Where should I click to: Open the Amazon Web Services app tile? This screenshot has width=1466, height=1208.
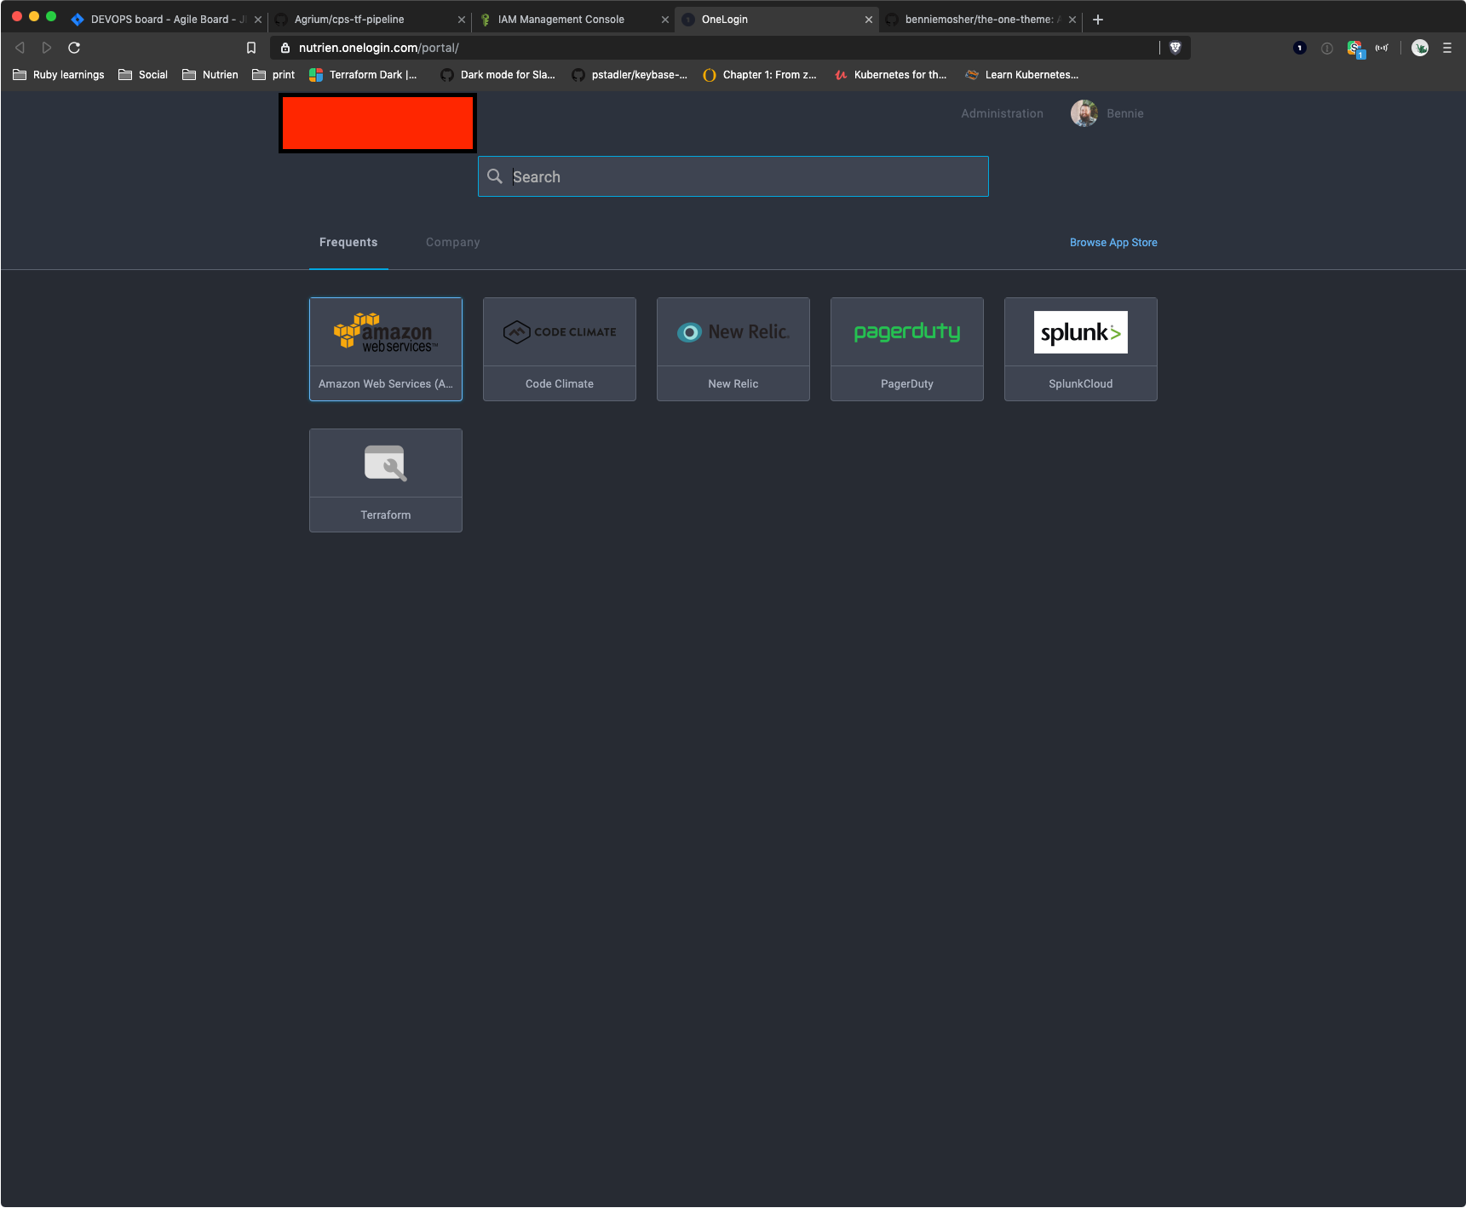(x=386, y=349)
